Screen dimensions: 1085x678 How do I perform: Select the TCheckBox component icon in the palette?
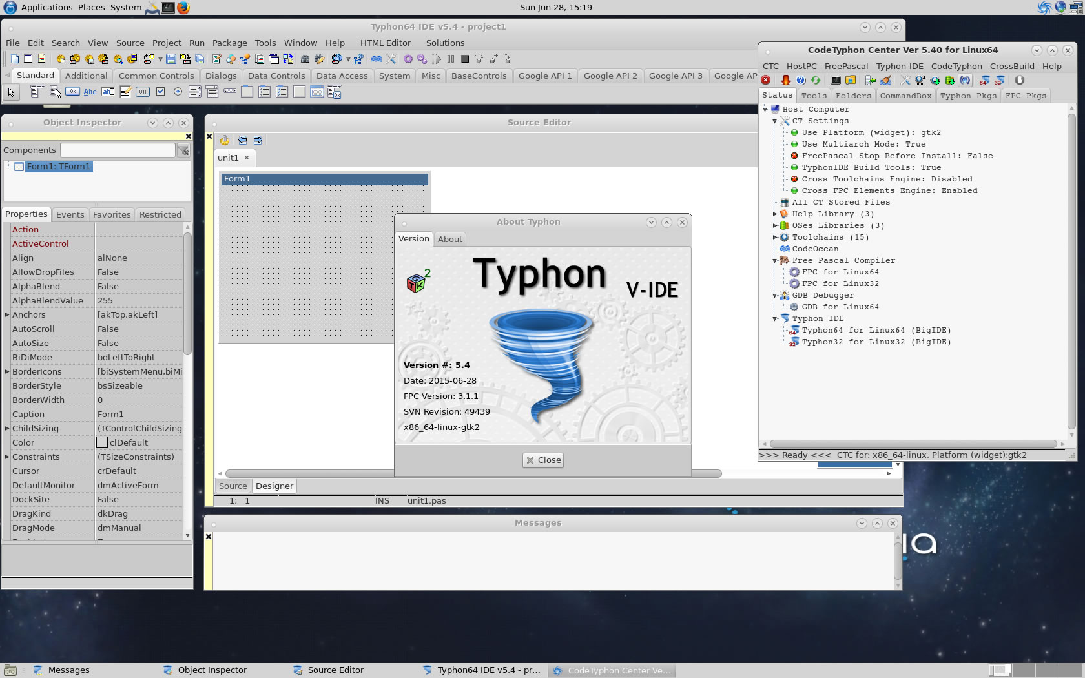point(160,92)
